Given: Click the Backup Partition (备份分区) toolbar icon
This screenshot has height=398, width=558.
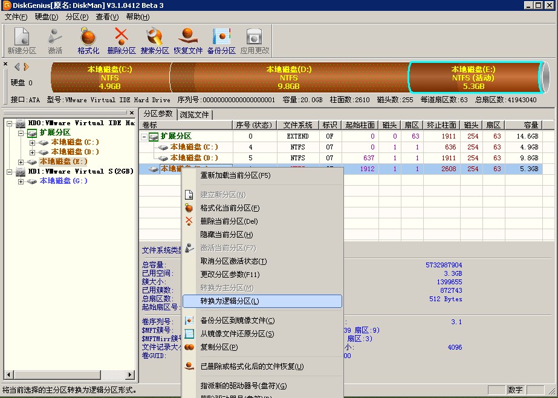Looking at the screenshot, I should [221, 41].
